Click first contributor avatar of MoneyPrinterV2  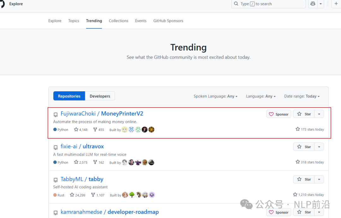click(x=125, y=130)
